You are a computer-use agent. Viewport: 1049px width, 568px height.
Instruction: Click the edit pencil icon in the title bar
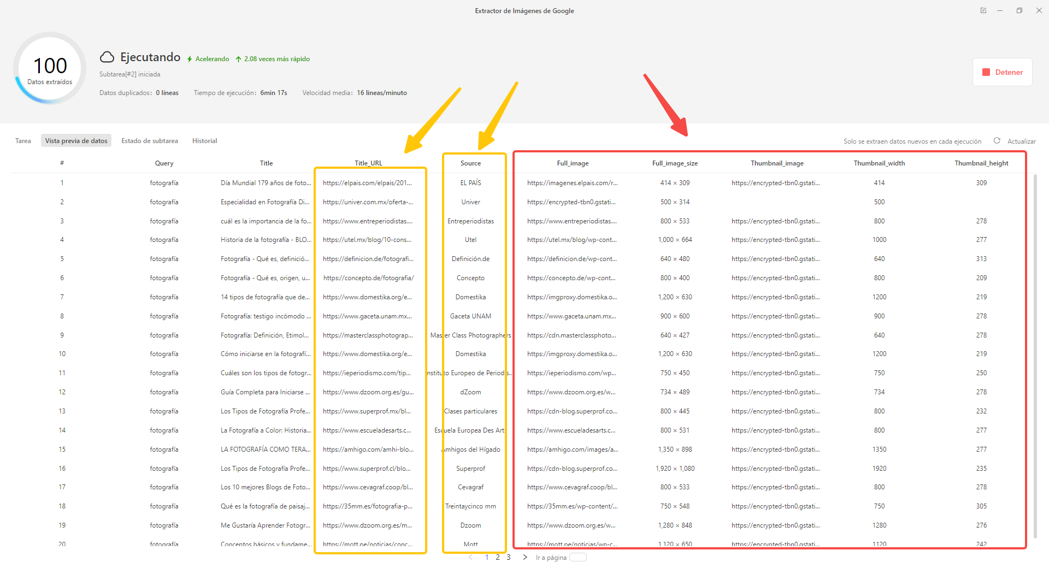point(983,10)
